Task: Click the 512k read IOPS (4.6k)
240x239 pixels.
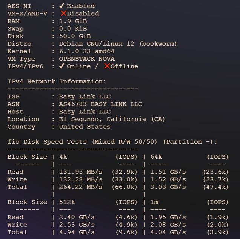Action: click(126, 217)
